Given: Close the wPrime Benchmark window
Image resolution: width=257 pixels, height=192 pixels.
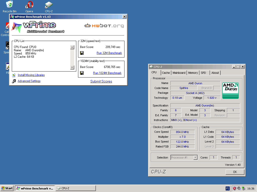Looking at the screenshot, I should (x=124, y=17).
